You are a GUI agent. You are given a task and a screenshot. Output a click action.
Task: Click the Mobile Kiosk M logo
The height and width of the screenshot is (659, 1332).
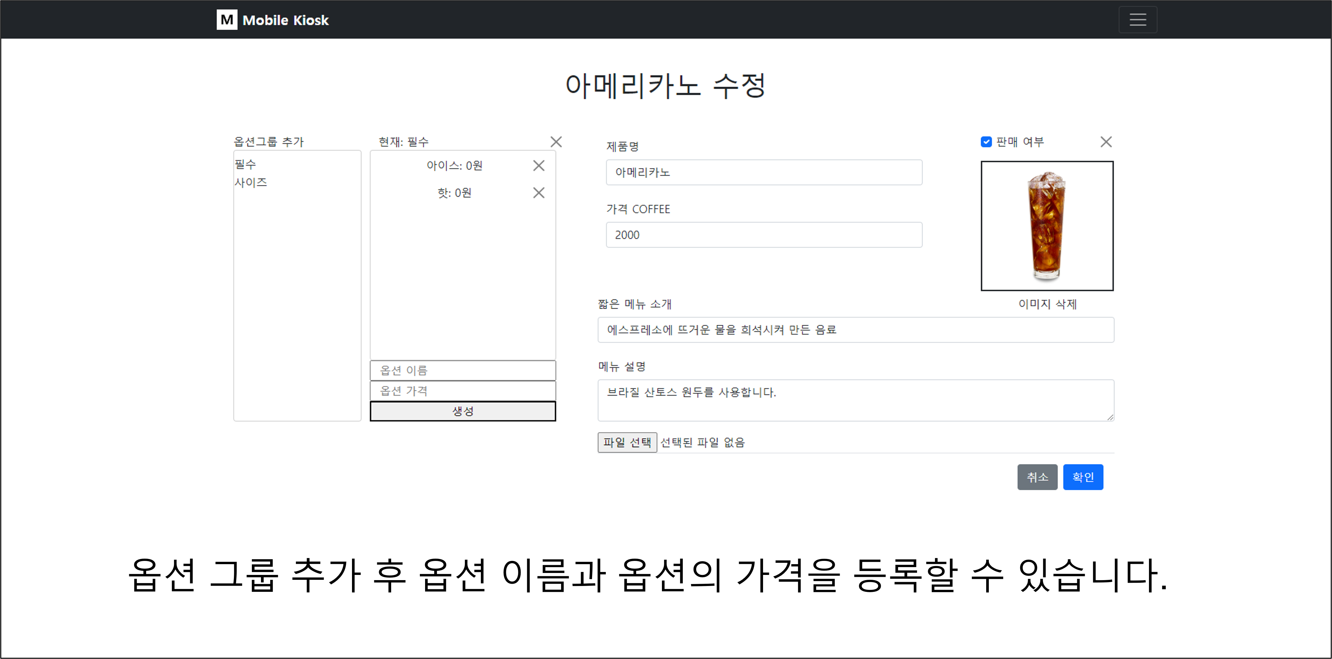(x=226, y=20)
